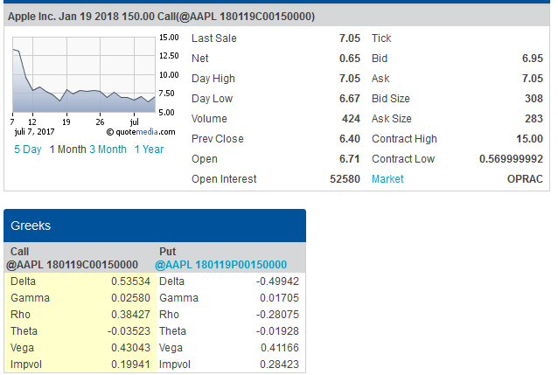Click the Open value 6.71

(x=350, y=159)
